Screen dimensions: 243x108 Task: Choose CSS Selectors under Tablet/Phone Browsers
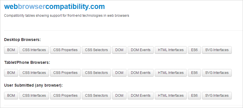[x=96, y=73]
